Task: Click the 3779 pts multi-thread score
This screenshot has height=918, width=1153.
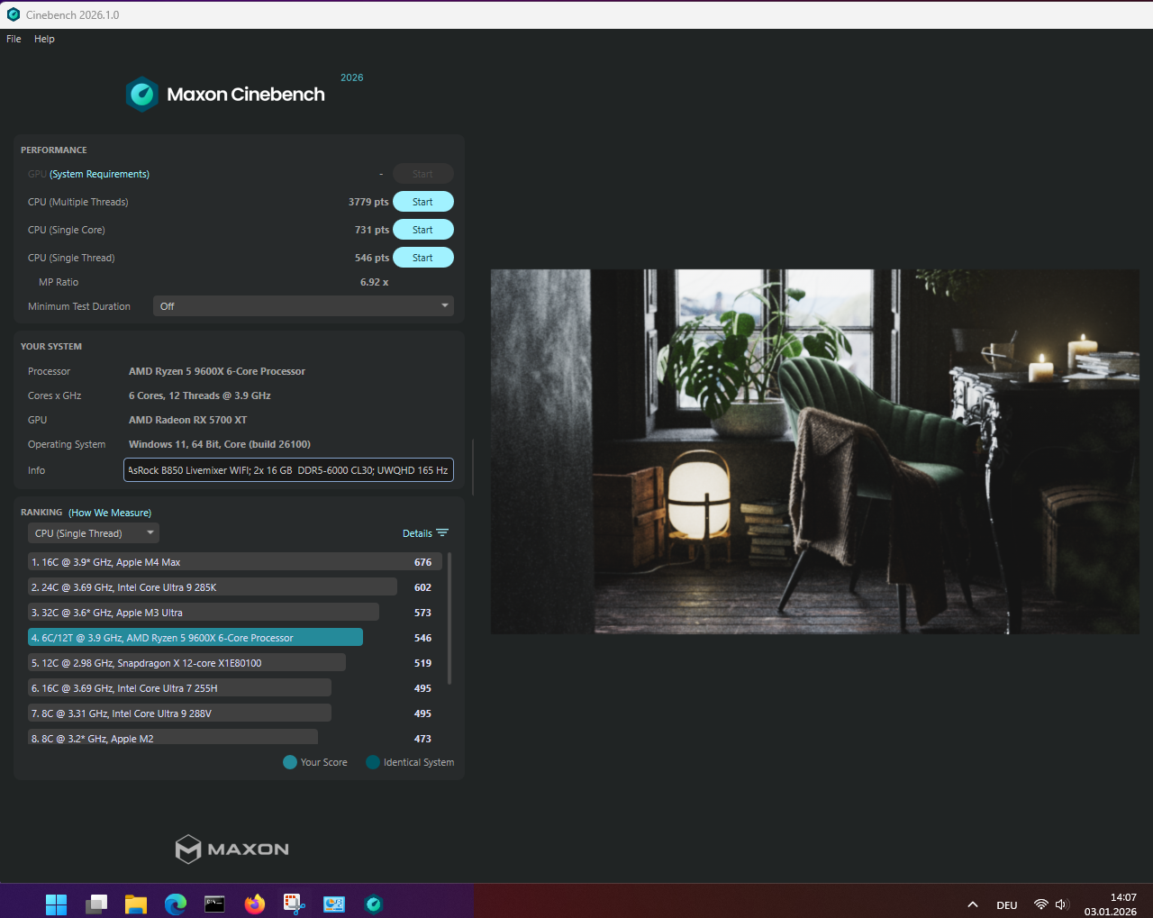Action: (368, 202)
